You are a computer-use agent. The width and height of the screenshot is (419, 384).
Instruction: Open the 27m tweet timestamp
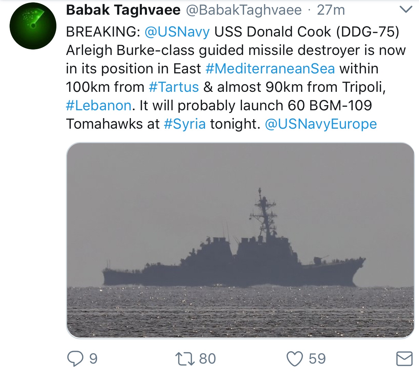tap(331, 10)
